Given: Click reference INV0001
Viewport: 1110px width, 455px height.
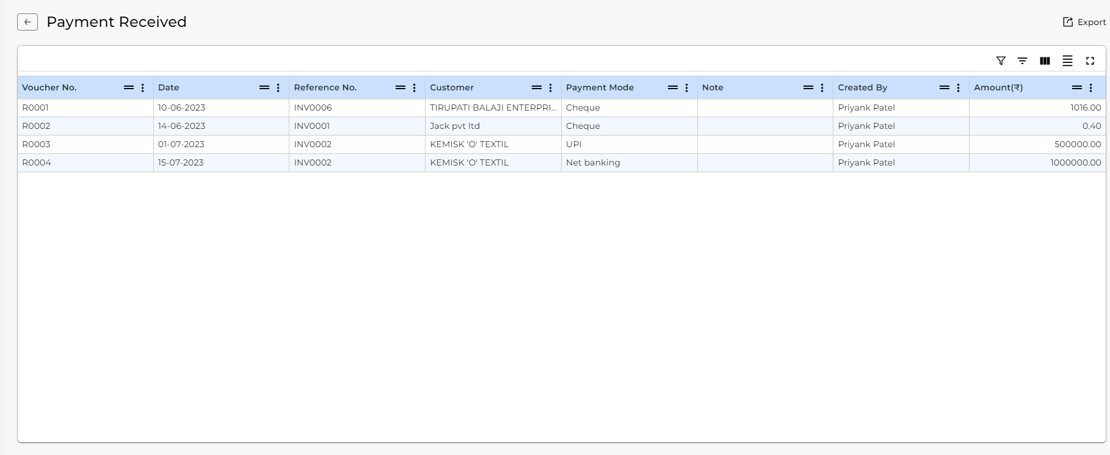Looking at the screenshot, I should point(311,126).
